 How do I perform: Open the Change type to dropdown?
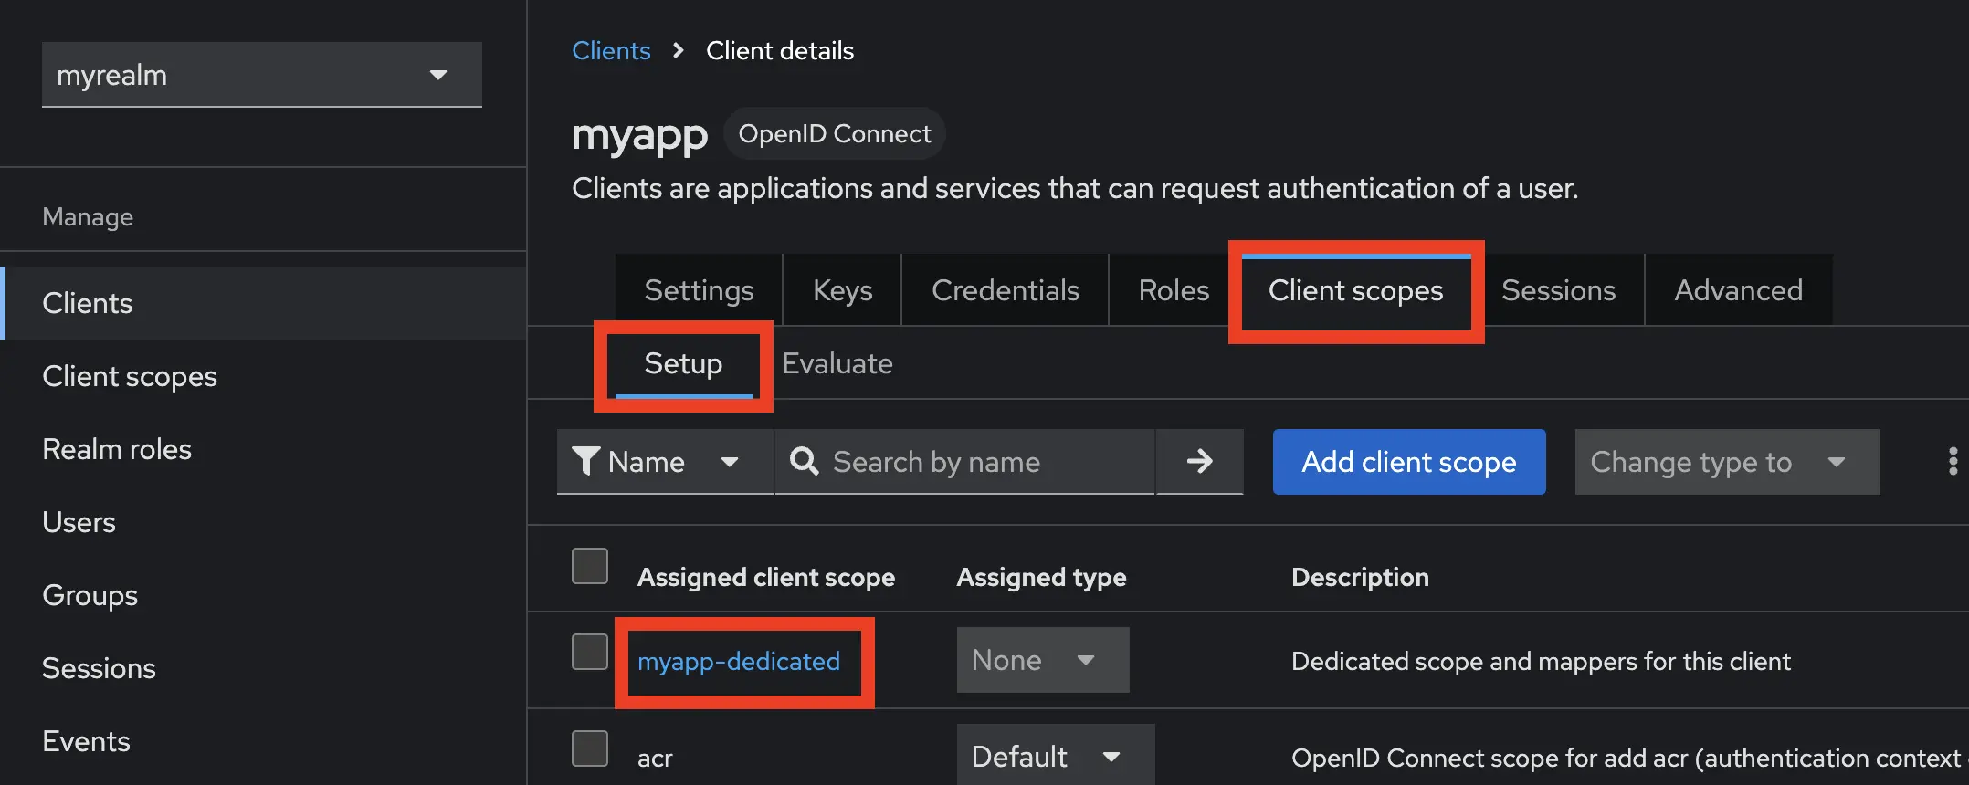pyautogui.click(x=1727, y=461)
